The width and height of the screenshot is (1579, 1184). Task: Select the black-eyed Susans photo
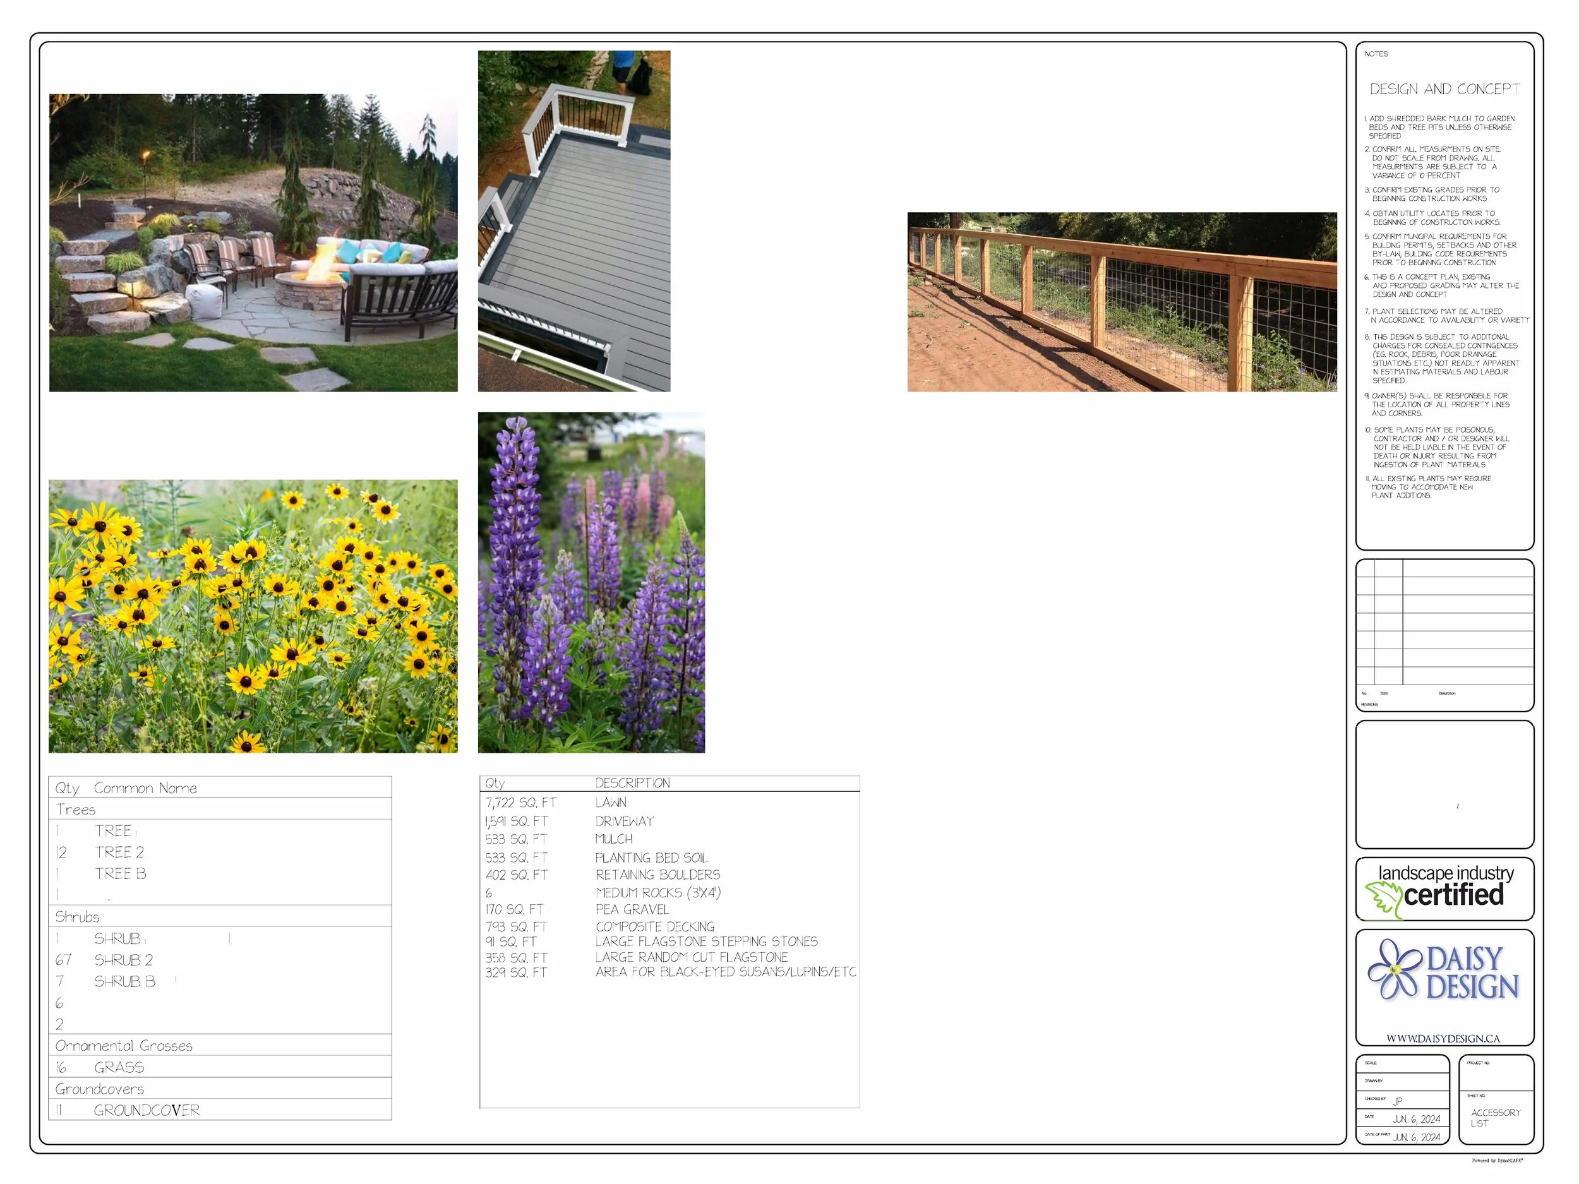click(253, 616)
